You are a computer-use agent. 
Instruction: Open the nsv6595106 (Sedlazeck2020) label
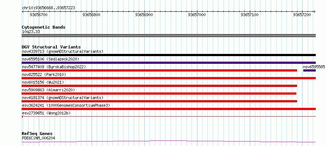click(x=51, y=59)
